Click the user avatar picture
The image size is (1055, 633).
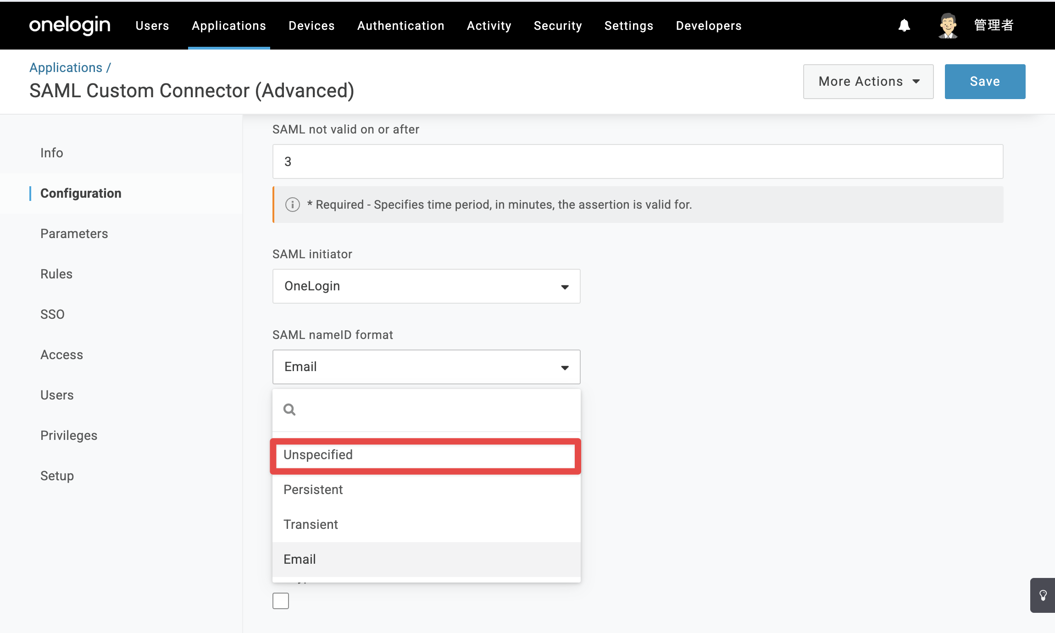[948, 26]
